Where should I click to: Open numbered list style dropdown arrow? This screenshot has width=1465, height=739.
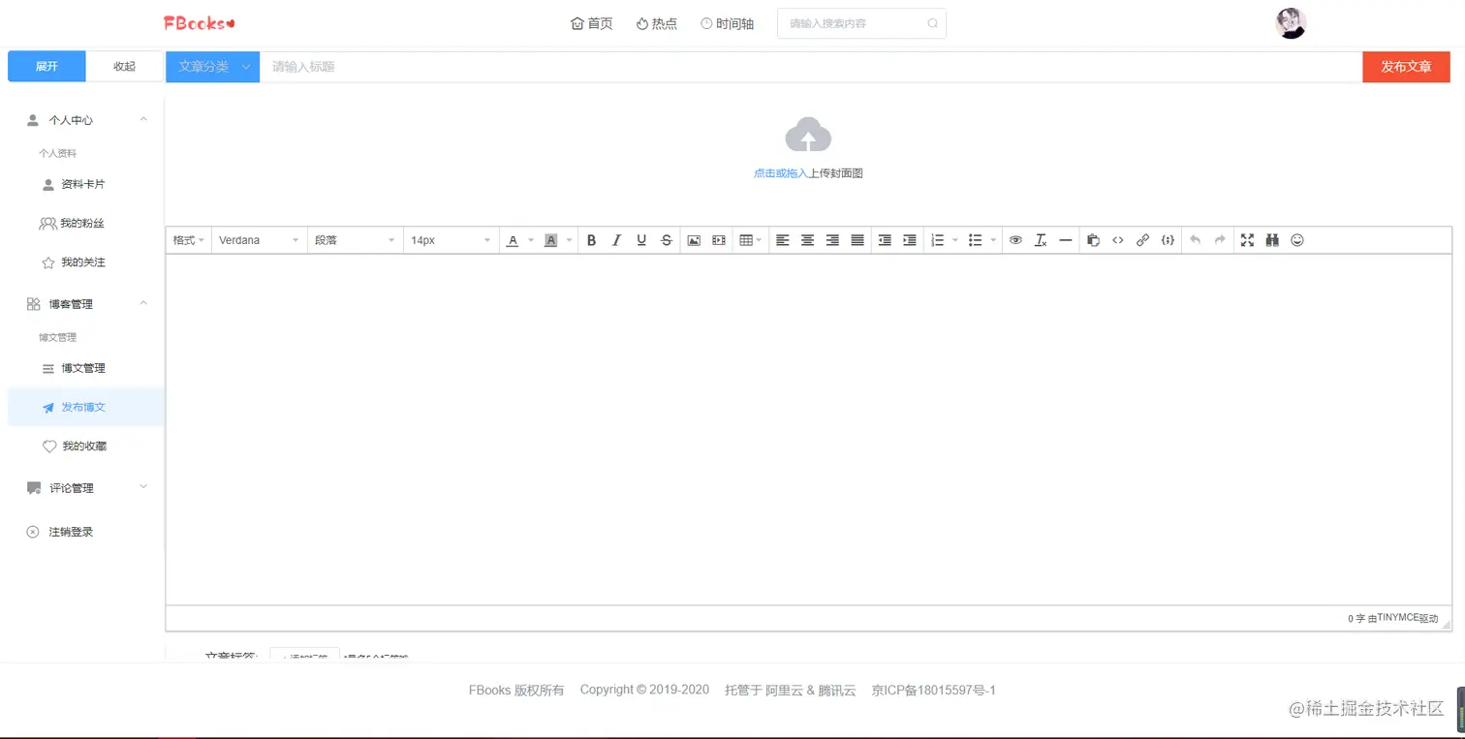[x=955, y=240]
